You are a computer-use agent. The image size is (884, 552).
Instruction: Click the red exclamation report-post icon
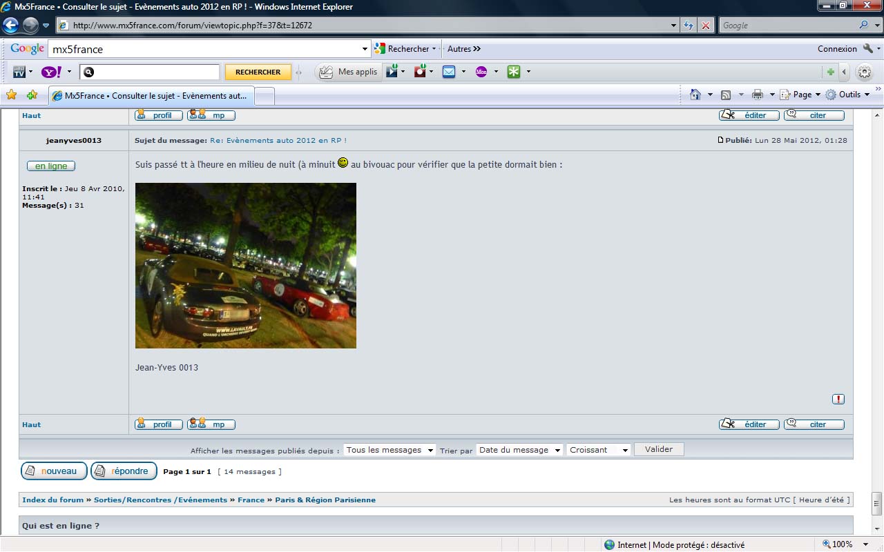pyautogui.click(x=838, y=399)
